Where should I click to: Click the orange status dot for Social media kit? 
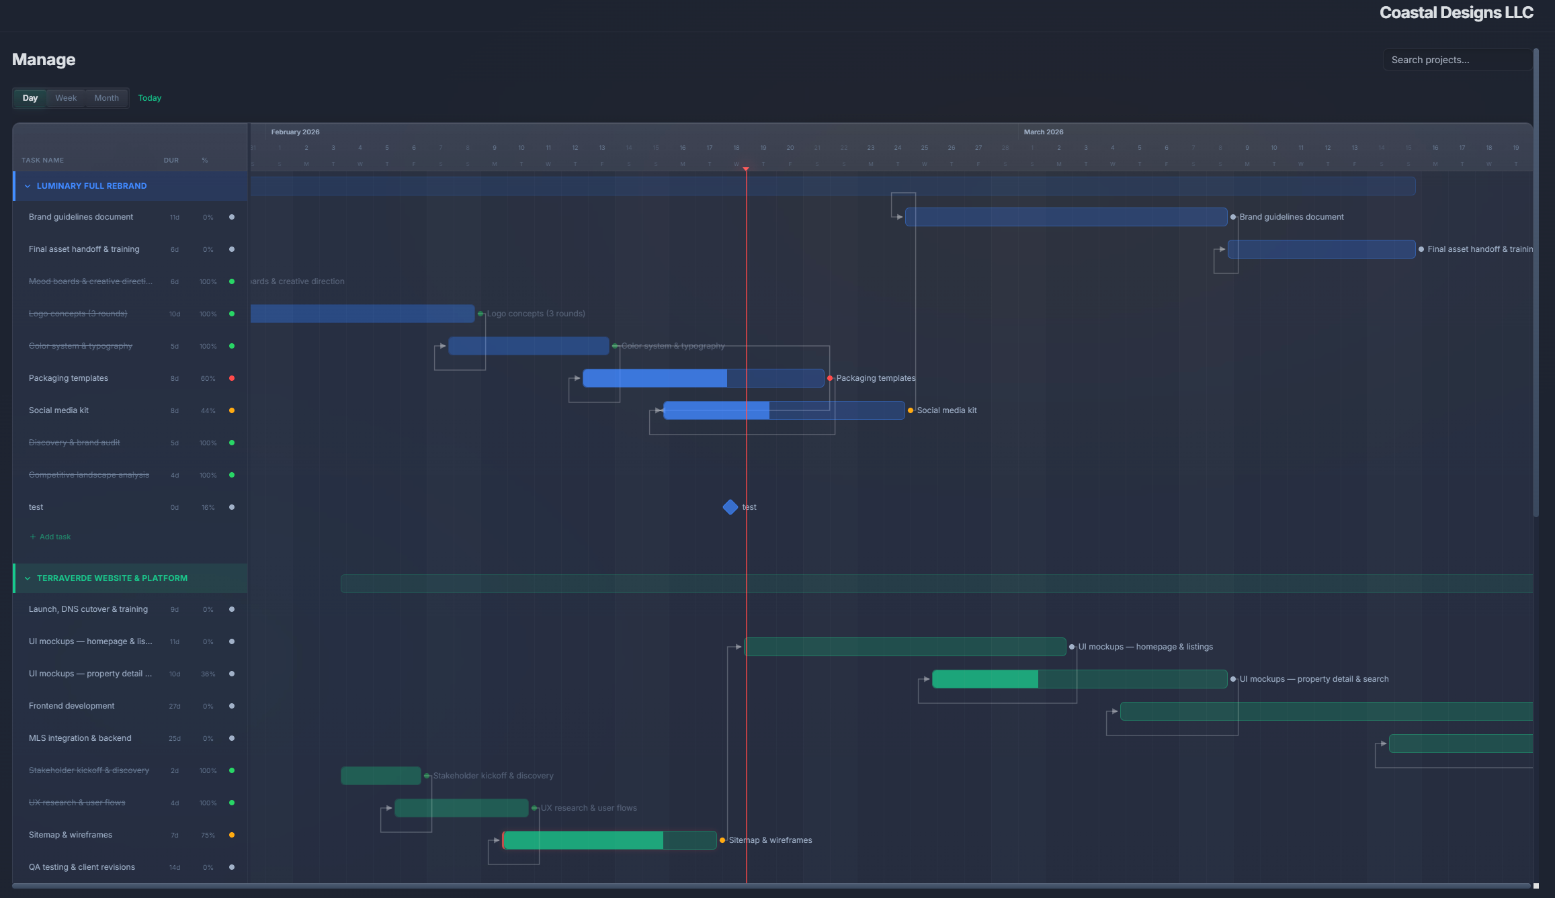(231, 410)
